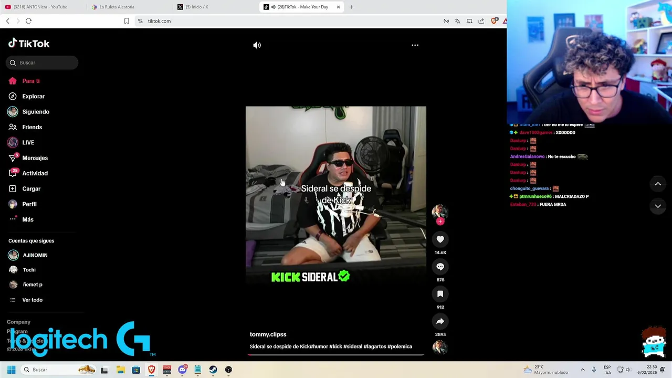Open Brave Shields lion icon
This screenshot has width=672, height=378.
[x=494, y=21]
